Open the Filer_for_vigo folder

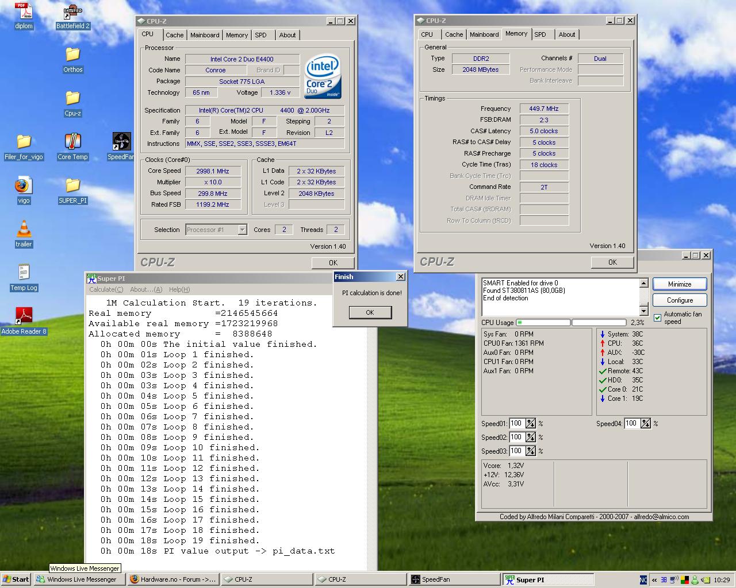[x=24, y=146]
